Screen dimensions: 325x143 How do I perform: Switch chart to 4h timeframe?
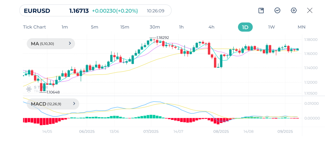tap(211, 27)
